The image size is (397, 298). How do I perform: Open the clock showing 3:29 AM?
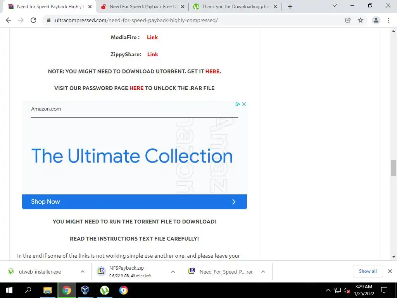364,290
